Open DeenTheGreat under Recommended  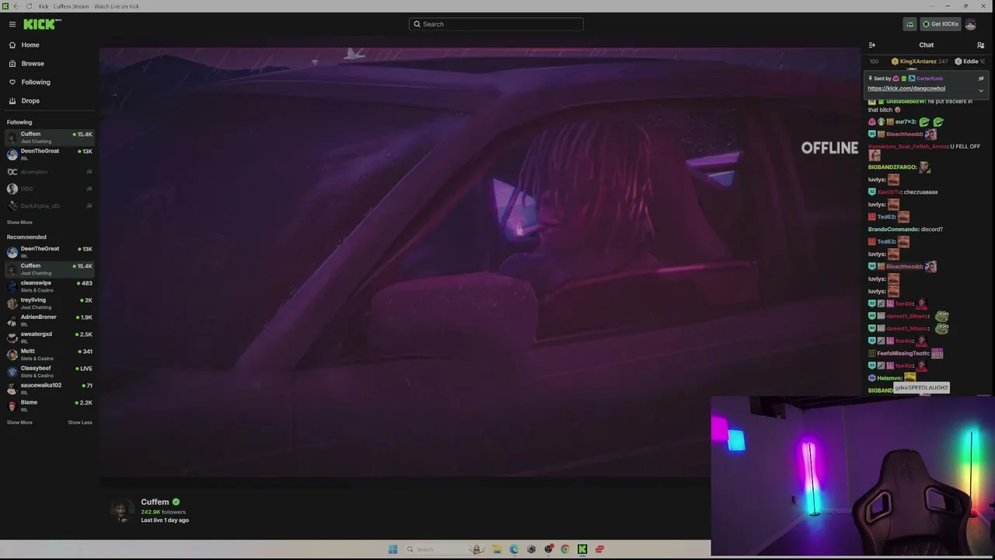[x=50, y=252]
